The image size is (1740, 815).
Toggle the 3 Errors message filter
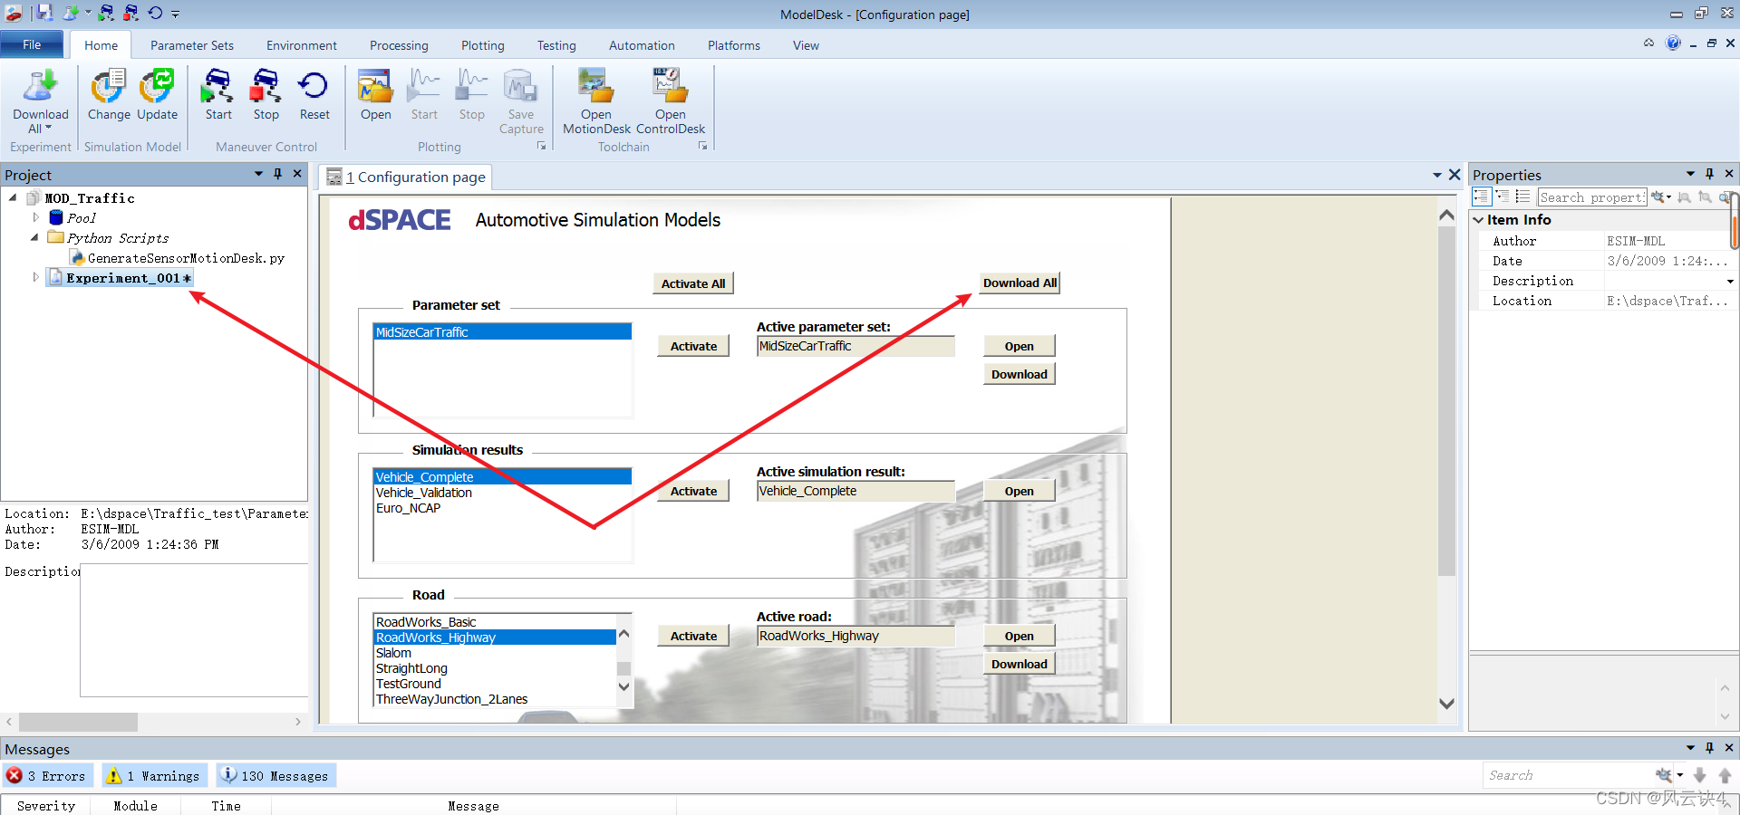click(46, 776)
